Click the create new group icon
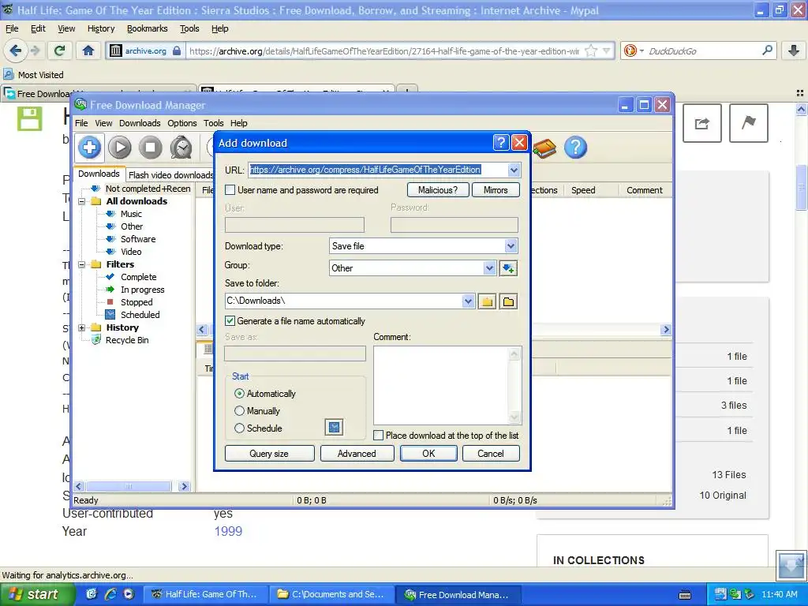The height and width of the screenshot is (606, 808). tap(508, 268)
